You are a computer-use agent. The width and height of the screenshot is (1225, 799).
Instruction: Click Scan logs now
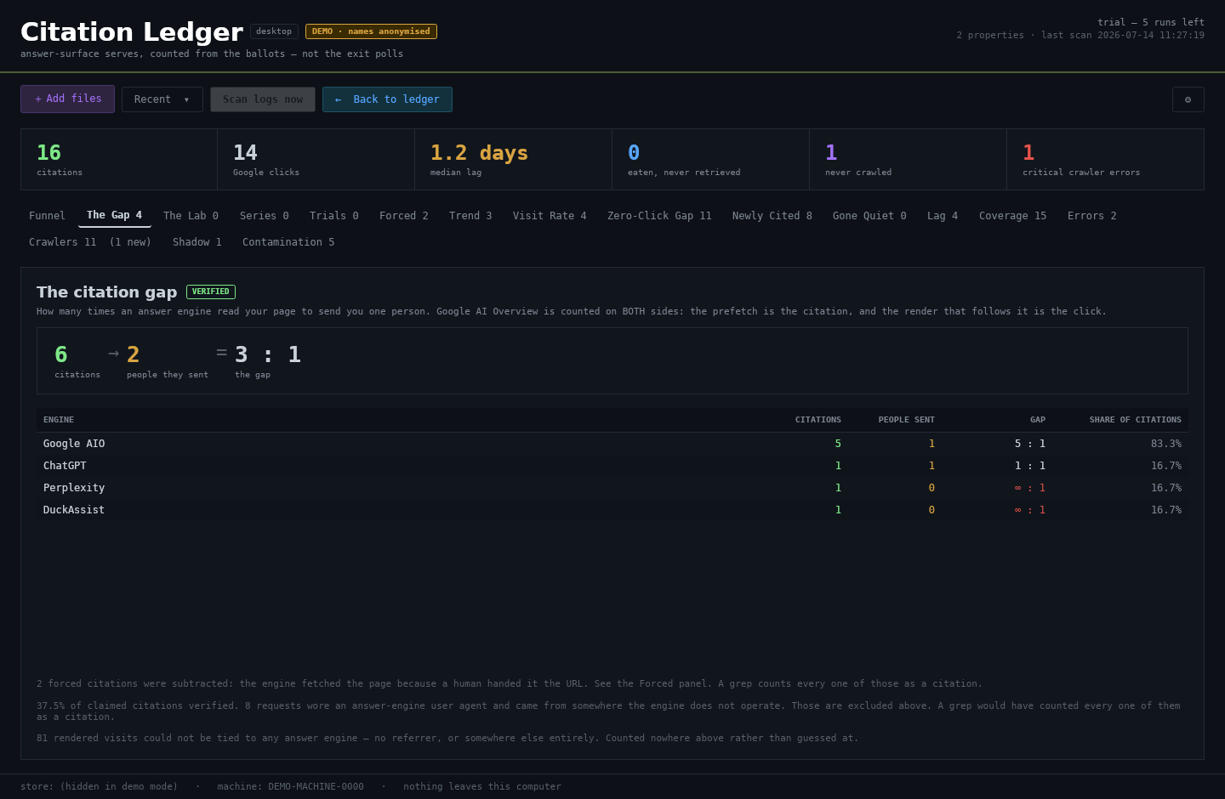click(263, 99)
